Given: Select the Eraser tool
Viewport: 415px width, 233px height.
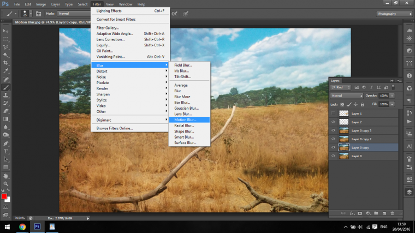Looking at the screenshot, I should (x=5, y=111).
